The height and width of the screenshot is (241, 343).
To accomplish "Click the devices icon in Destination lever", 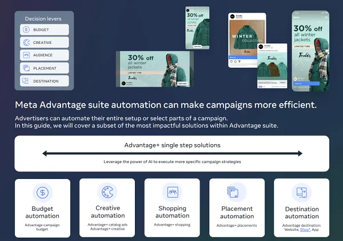I will pyautogui.click(x=26, y=81).
